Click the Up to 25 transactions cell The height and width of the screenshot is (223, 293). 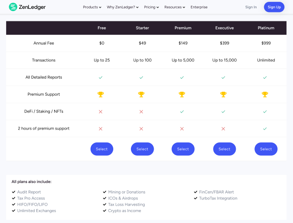click(102, 60)
